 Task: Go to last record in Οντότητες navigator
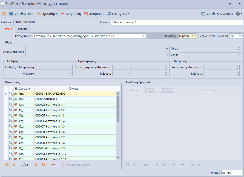pos(43,164)
